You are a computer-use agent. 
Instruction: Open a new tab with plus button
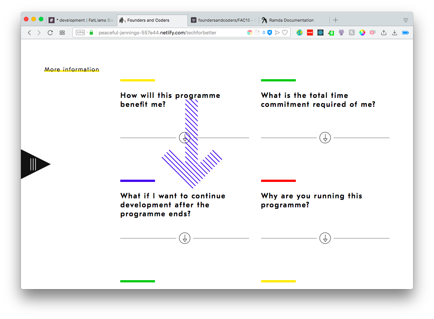coord(336,20)
